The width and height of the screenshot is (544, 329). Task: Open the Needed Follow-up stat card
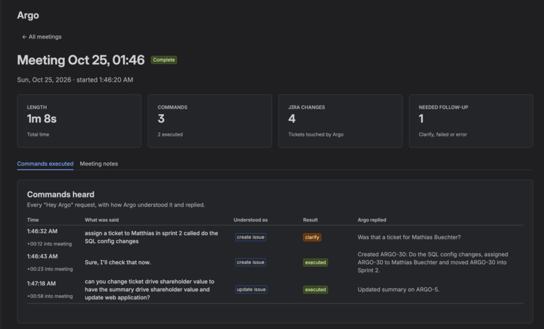click(471, 121)
